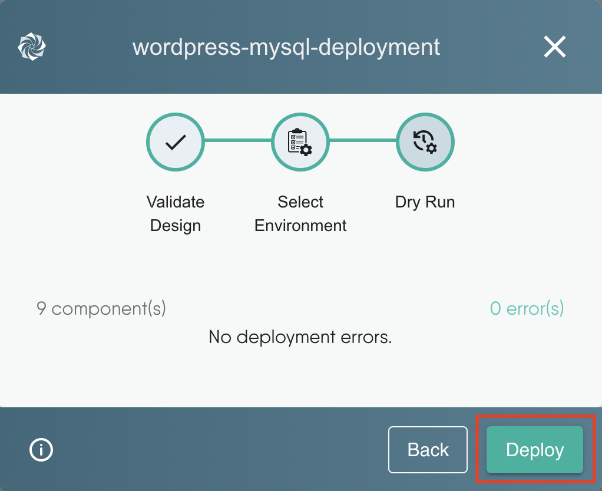This screenshot has height=491, width=602.
Task: Click the No deployment errors message
Action: [300, 337]
